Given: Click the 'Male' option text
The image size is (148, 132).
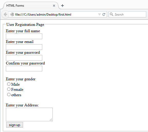Looking at the screenshot, I should tap(15, 84).
